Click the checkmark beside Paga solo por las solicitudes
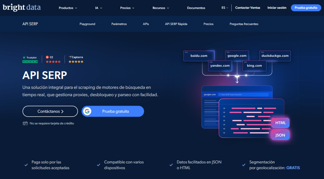This screenshot has height=179, width=324. (x=26, y=165)
